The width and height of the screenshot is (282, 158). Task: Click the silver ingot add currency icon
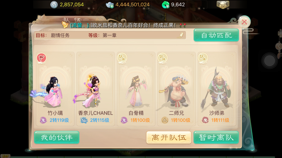point(110,5)
